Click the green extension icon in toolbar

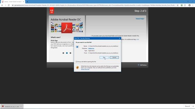[182, 5]
